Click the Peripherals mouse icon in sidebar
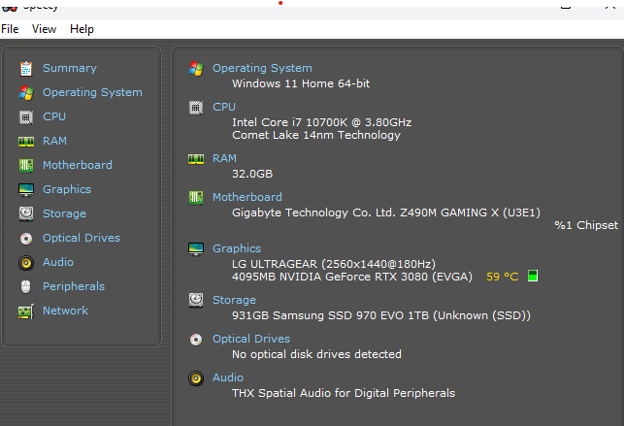Image resolution: width=624 pixels, height=426 pixels. (x=26, y=287)
